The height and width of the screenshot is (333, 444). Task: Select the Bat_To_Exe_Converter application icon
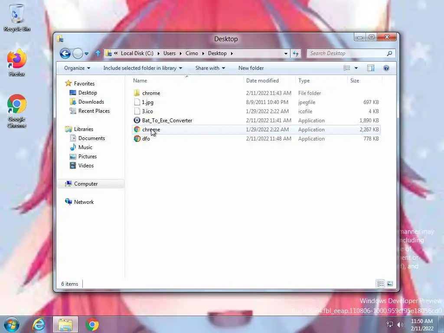[x=137, y=120]
